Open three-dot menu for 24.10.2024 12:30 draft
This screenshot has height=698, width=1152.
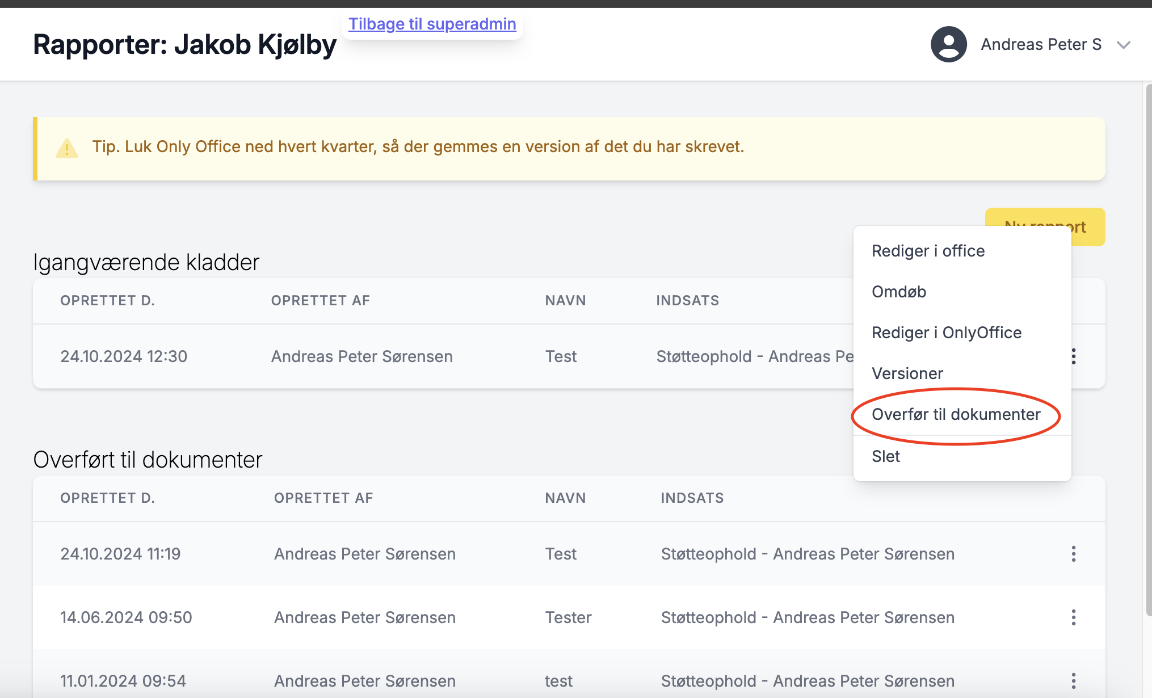coord(1073,356)
